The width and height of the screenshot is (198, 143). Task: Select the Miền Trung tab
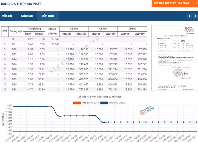[x=48, y=16]
